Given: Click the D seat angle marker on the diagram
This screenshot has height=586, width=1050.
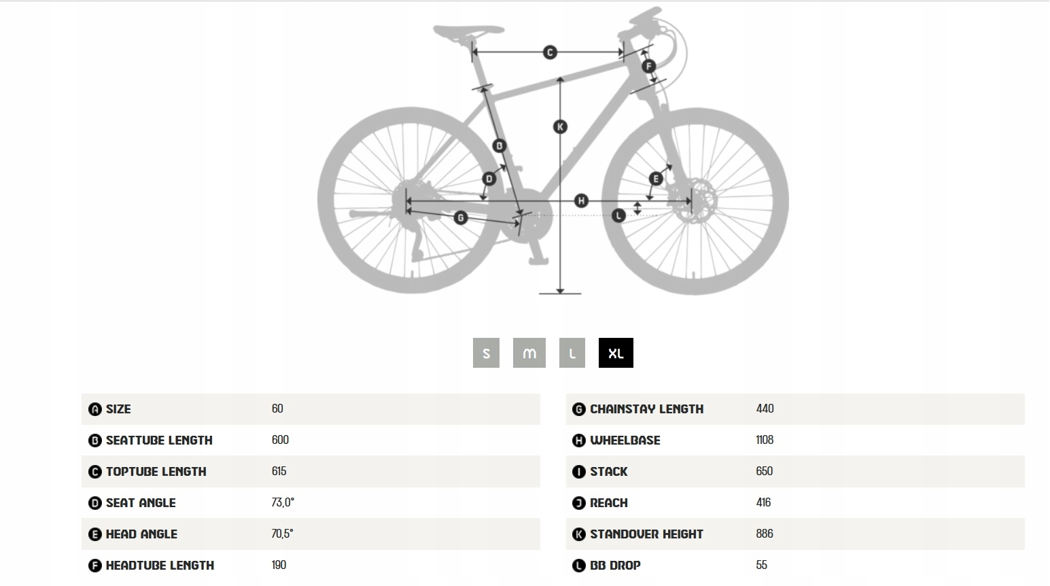Looking at the screenshot, I should click(x=489, y=179).
